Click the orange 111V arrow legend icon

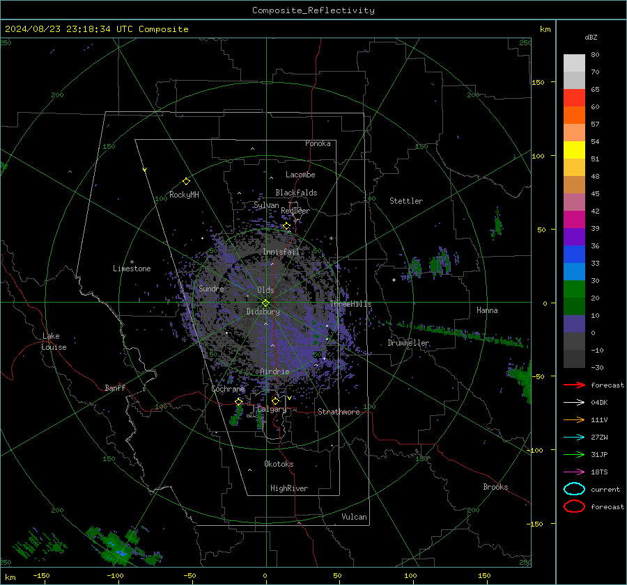coord(574,419)
